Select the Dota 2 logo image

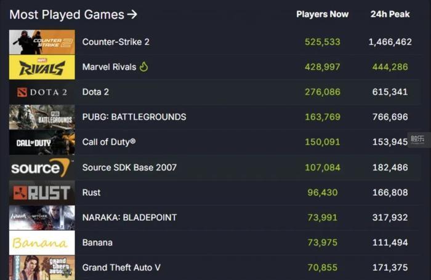42,92
